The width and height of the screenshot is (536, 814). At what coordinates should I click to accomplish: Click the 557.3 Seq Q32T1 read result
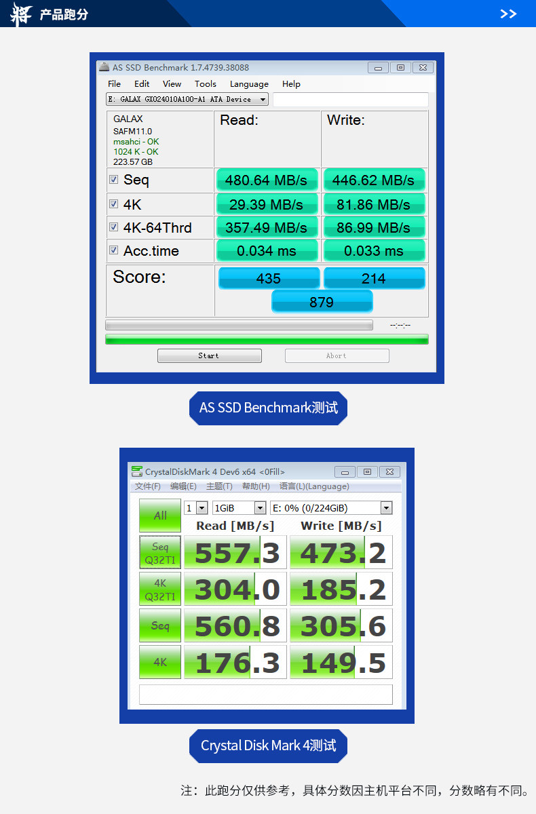point(235,552)
